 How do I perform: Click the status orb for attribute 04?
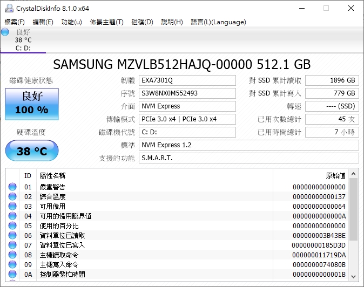(x=12, y=216)
